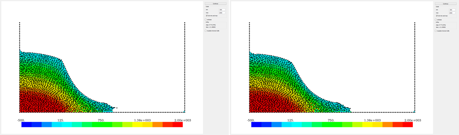Click the -500 label on right color scale
This screenshot has height=135, width=459.
[251, 120]
